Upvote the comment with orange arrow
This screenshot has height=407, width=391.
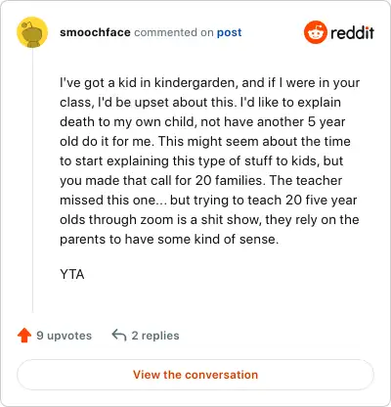(x=24, y=336)
